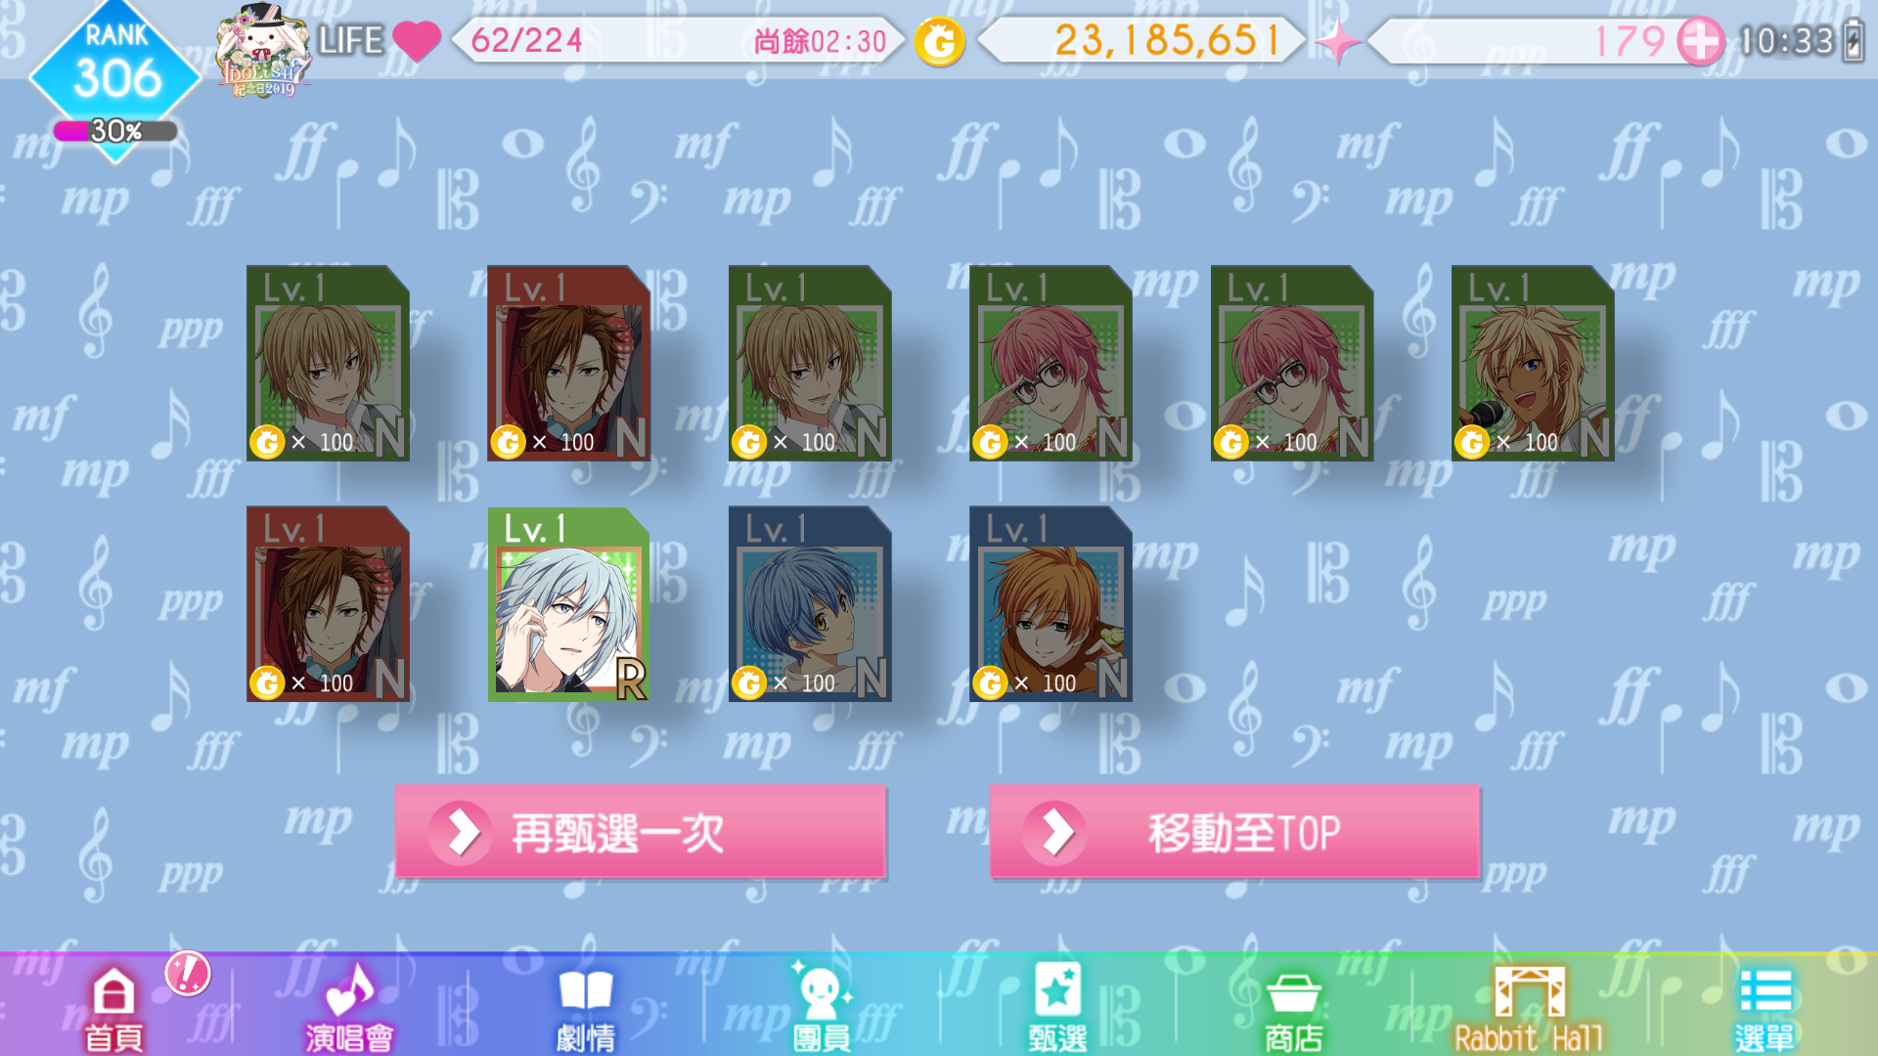Select the blond dark-skinned singer N card
This screenshot has height=1056, width=1878.
1533,364
